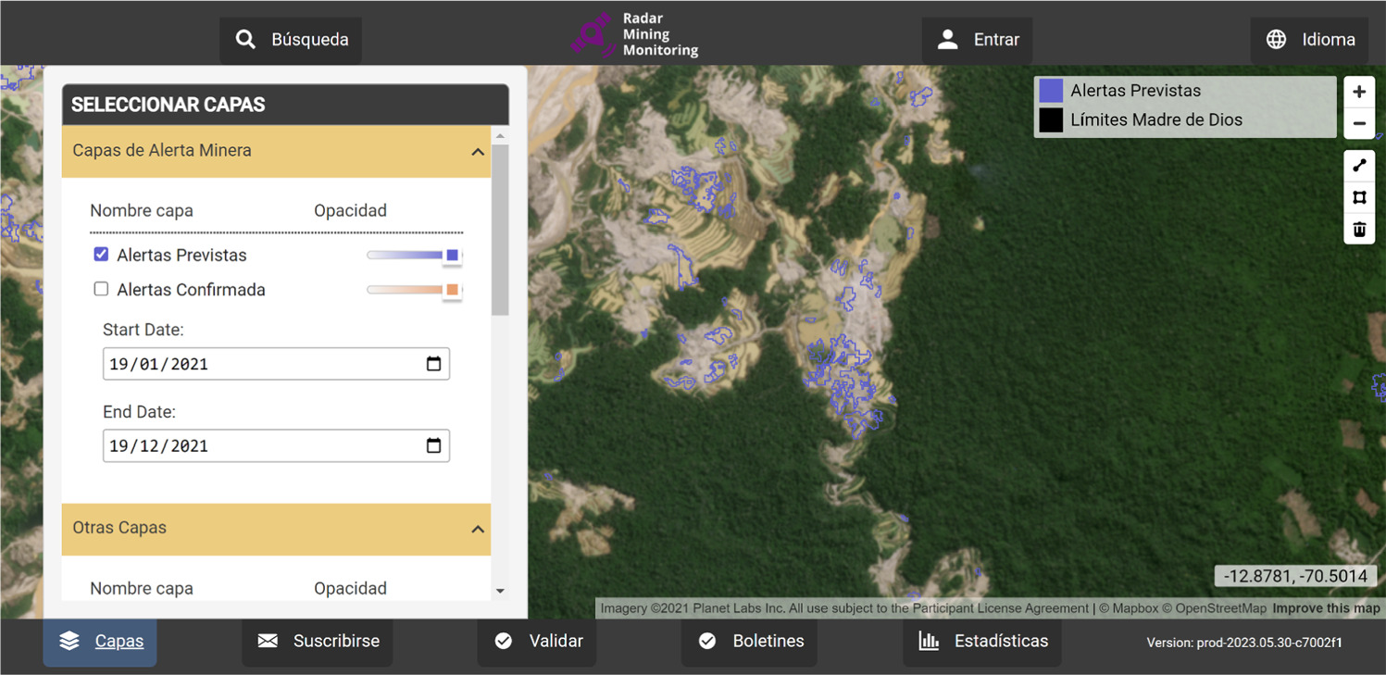Click the layers panel scrollbar up arrow
Screen dimensions: 1386x675
500,136
